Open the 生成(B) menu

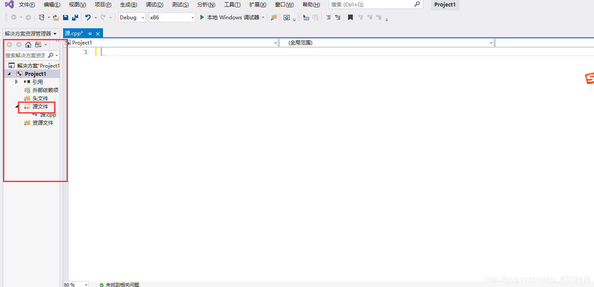pos(129,5)
